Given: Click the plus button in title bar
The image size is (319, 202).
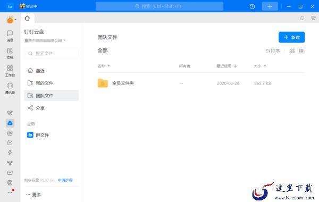Looking at the screenshot, I should [270, 6].
